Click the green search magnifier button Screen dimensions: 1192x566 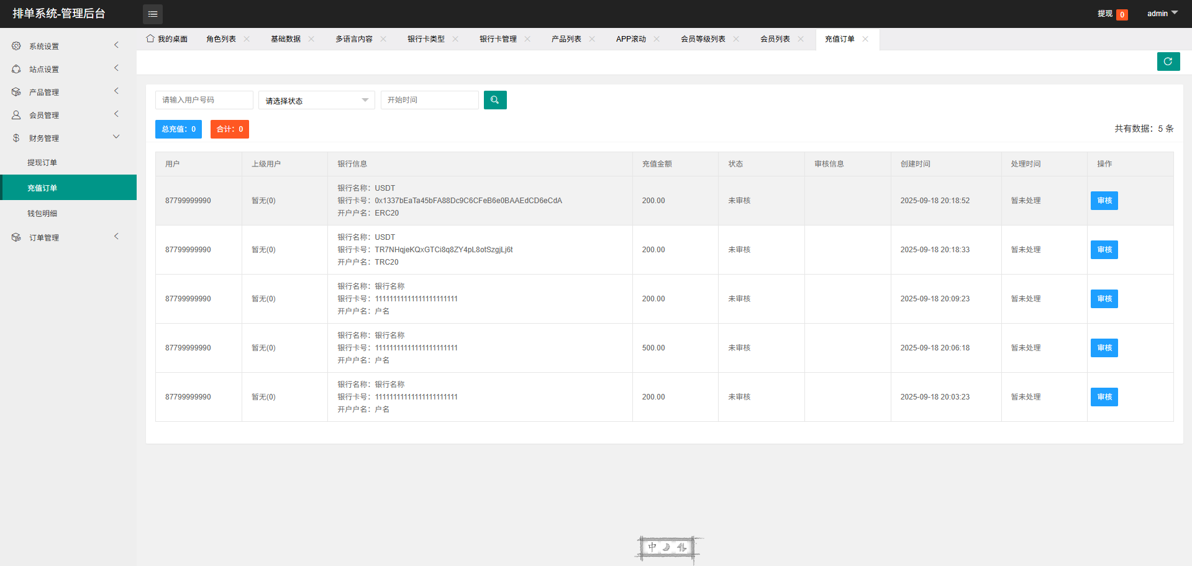pyautogui.click(x=495, y=100)
